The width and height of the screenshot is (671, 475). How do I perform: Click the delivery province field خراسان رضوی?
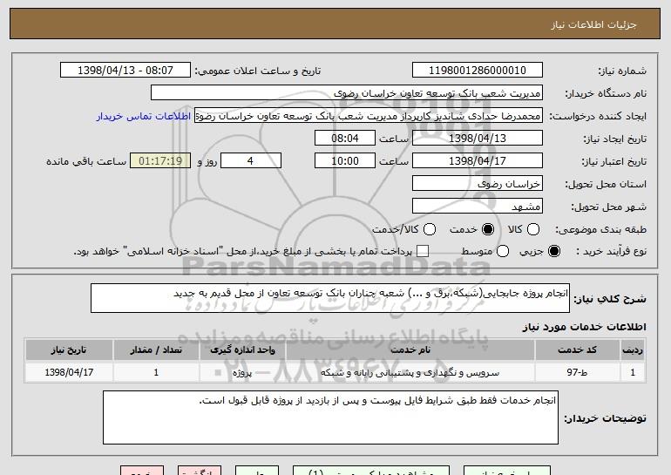478,184
